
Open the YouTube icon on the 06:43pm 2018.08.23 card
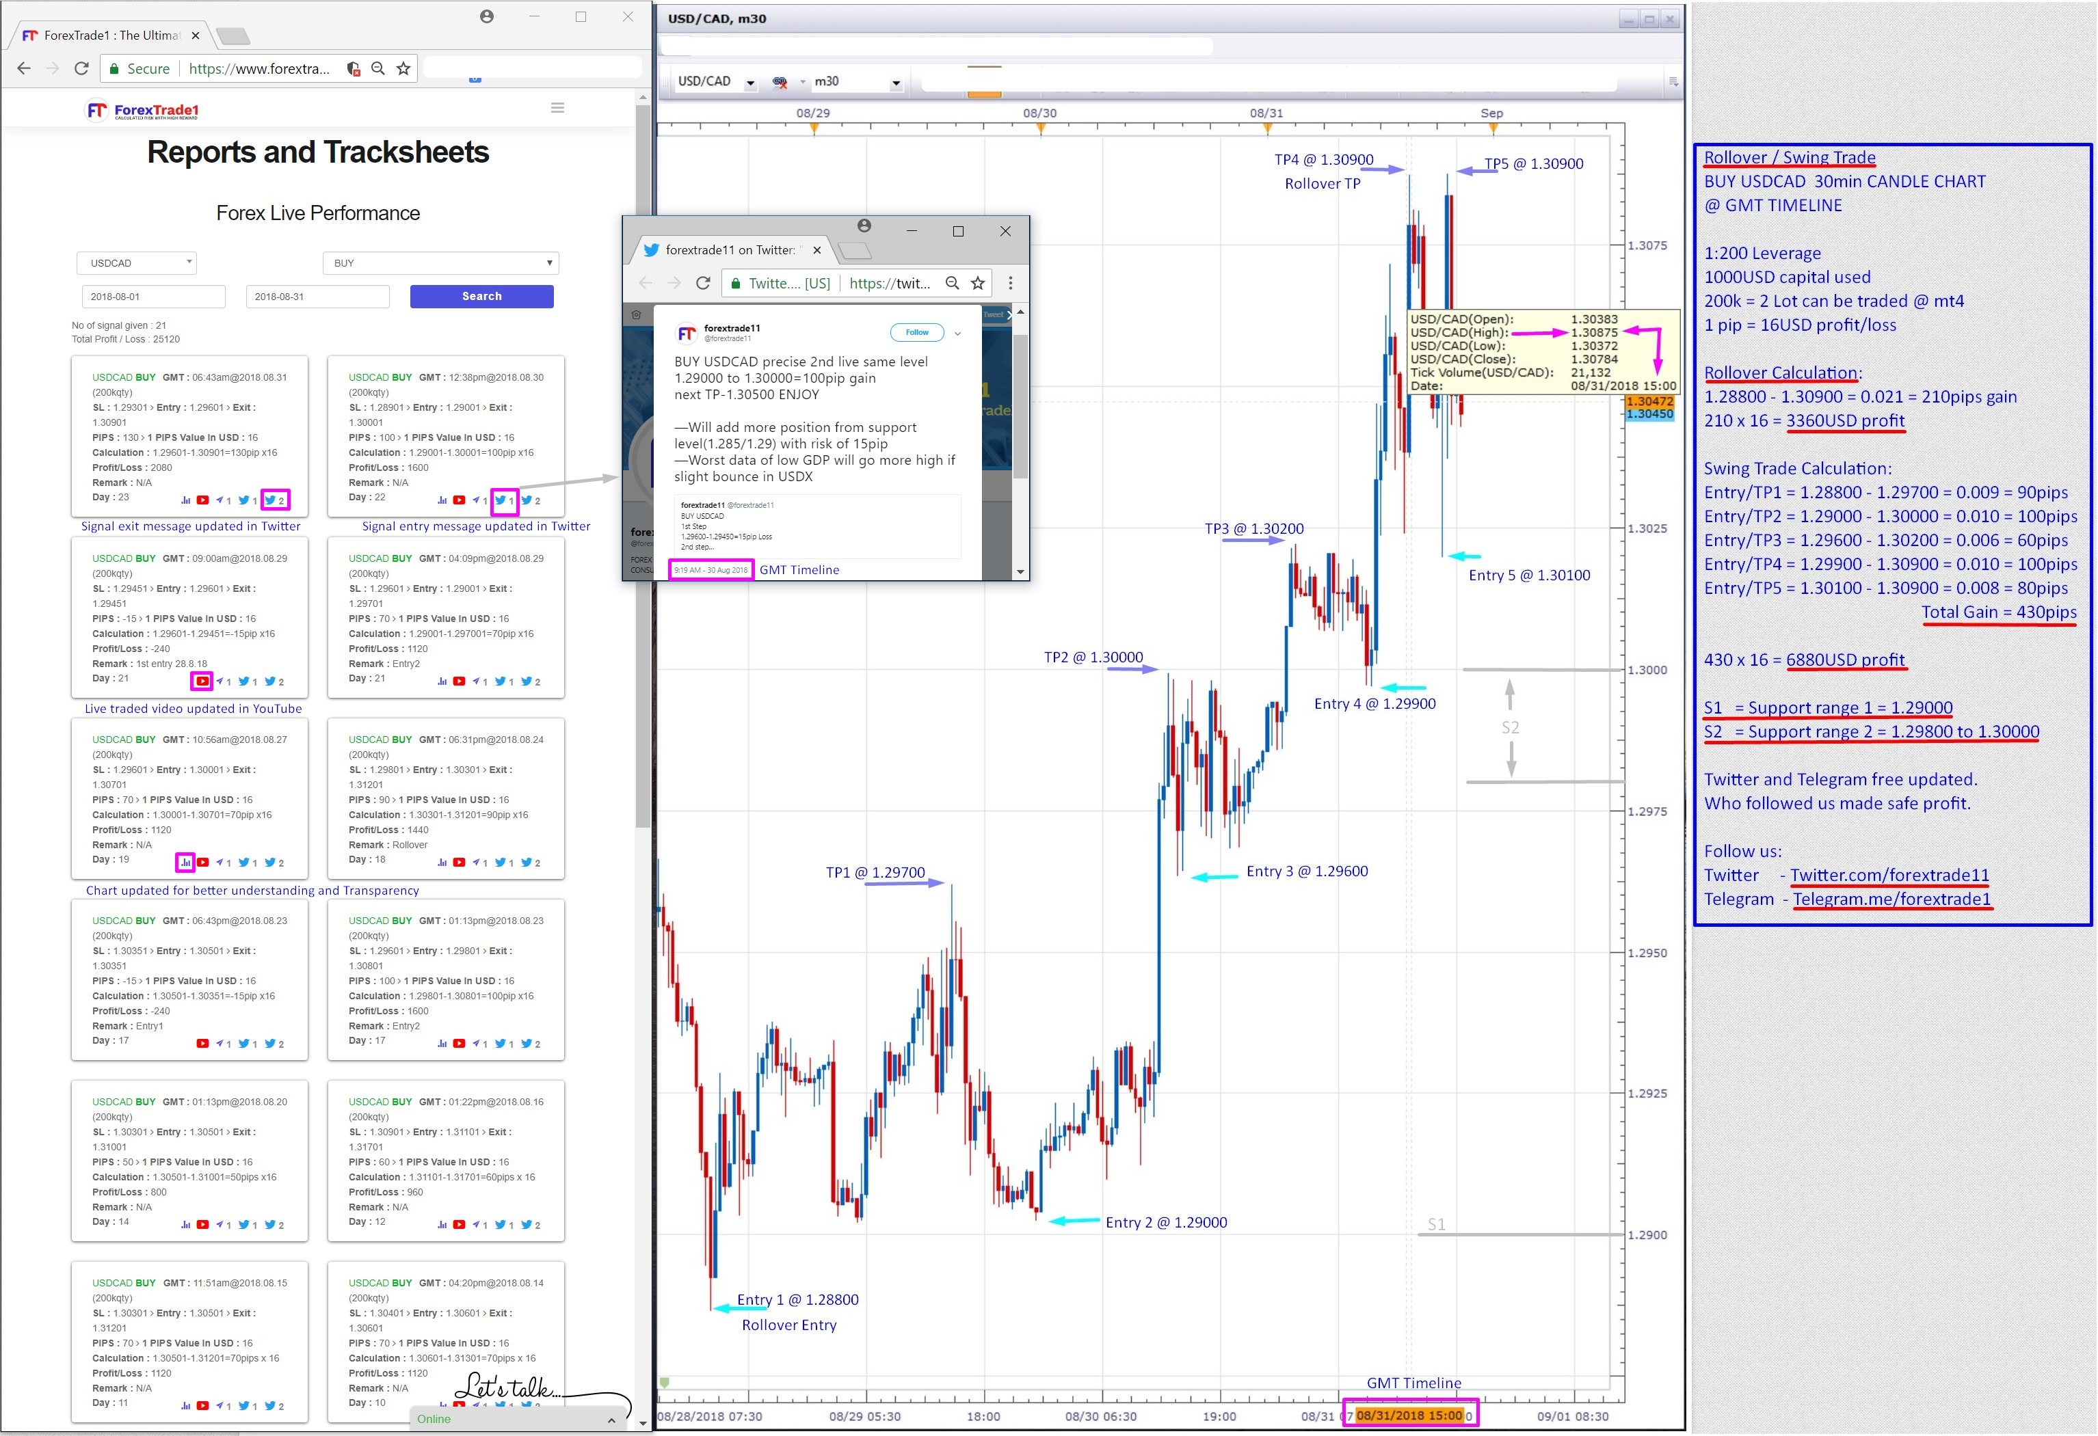point(203,1044)
